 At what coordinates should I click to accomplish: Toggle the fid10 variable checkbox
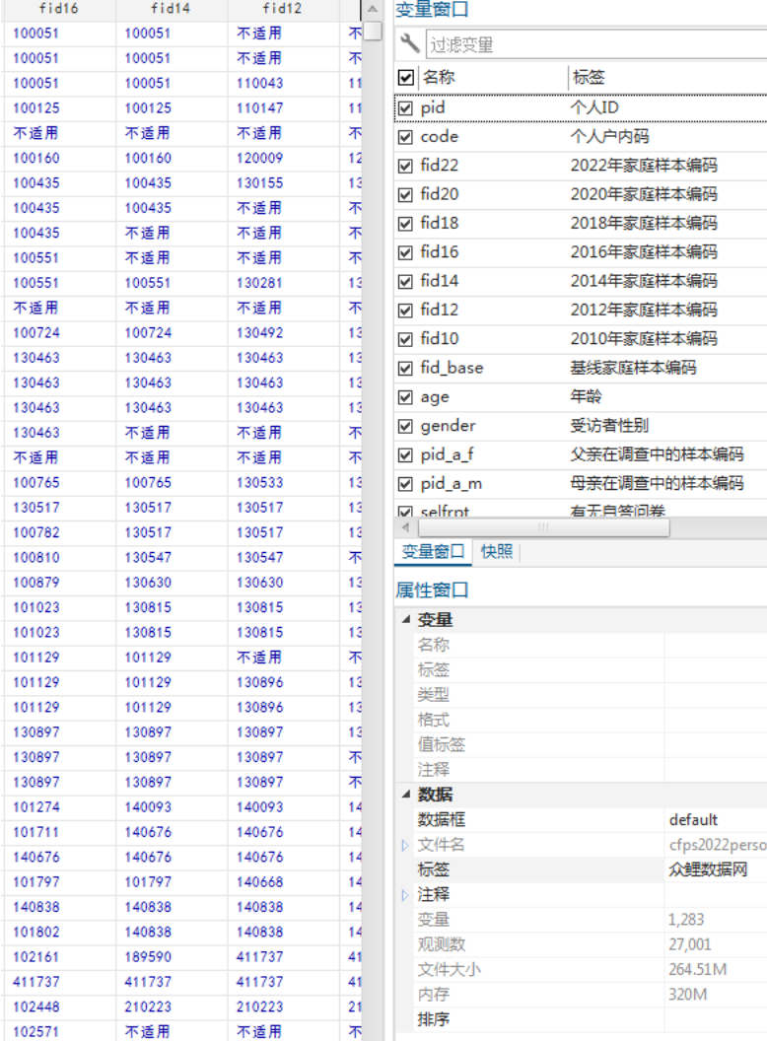point(405,339)
